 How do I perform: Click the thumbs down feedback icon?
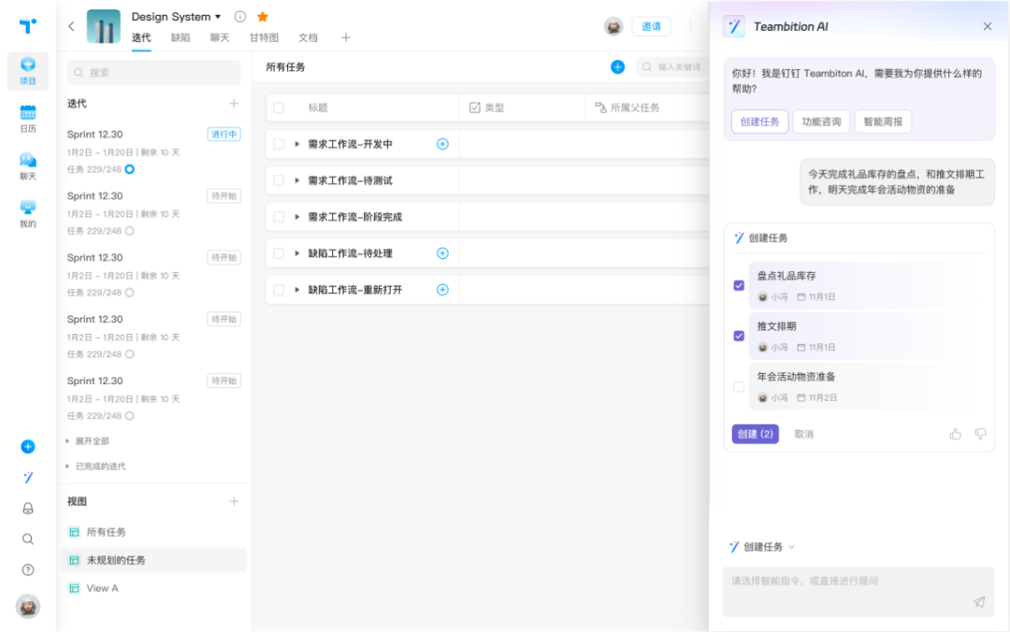click(x=980, y=434)
